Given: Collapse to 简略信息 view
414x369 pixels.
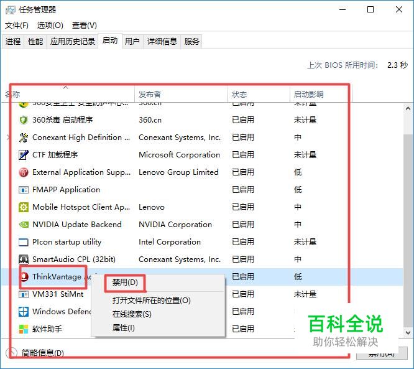Looking at the screenshot, I should tap(35, 353).
